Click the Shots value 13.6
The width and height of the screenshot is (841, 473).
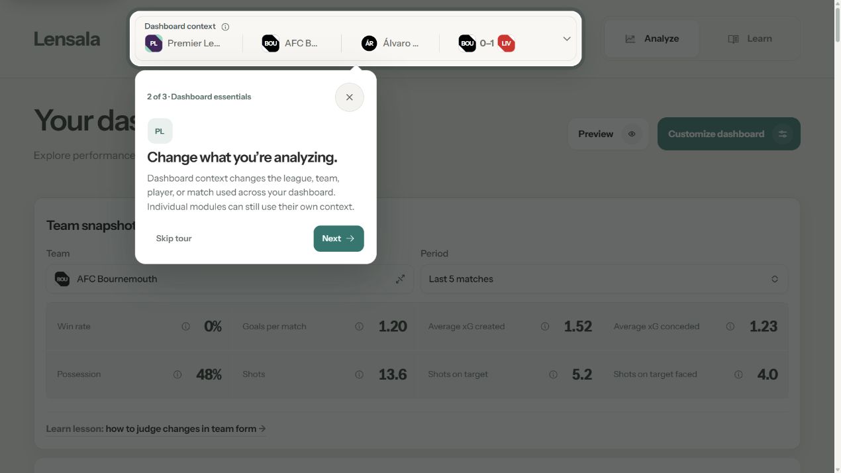pos(393,374)
